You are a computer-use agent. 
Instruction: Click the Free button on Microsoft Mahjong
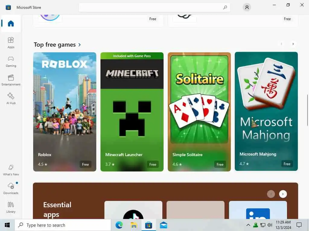tap(287, 164)
